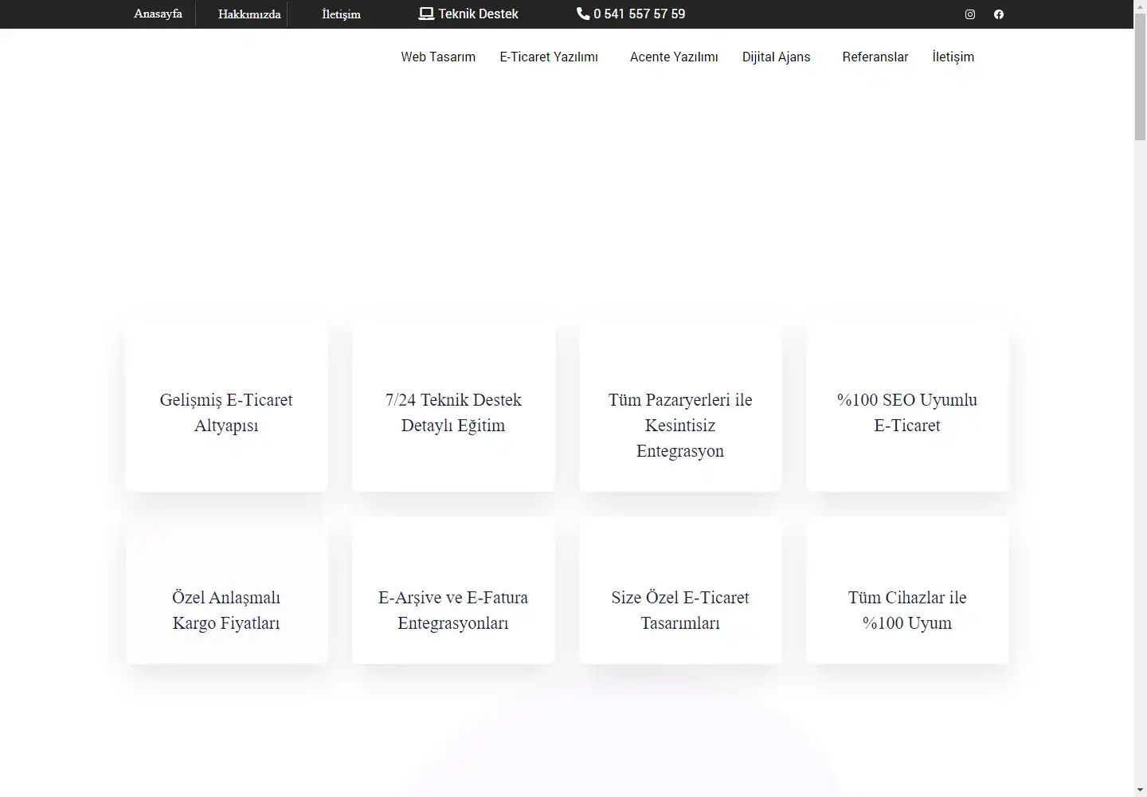The width and height of the screenshot is (1147, 797).
Task: Go to Anasayfa in the top bar
Action: point(158,14)
